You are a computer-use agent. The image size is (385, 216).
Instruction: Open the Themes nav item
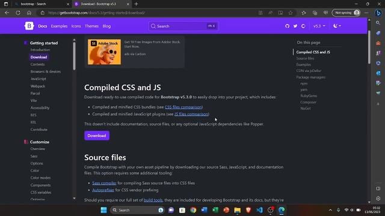pyautogui.click(x=91, y=26)
